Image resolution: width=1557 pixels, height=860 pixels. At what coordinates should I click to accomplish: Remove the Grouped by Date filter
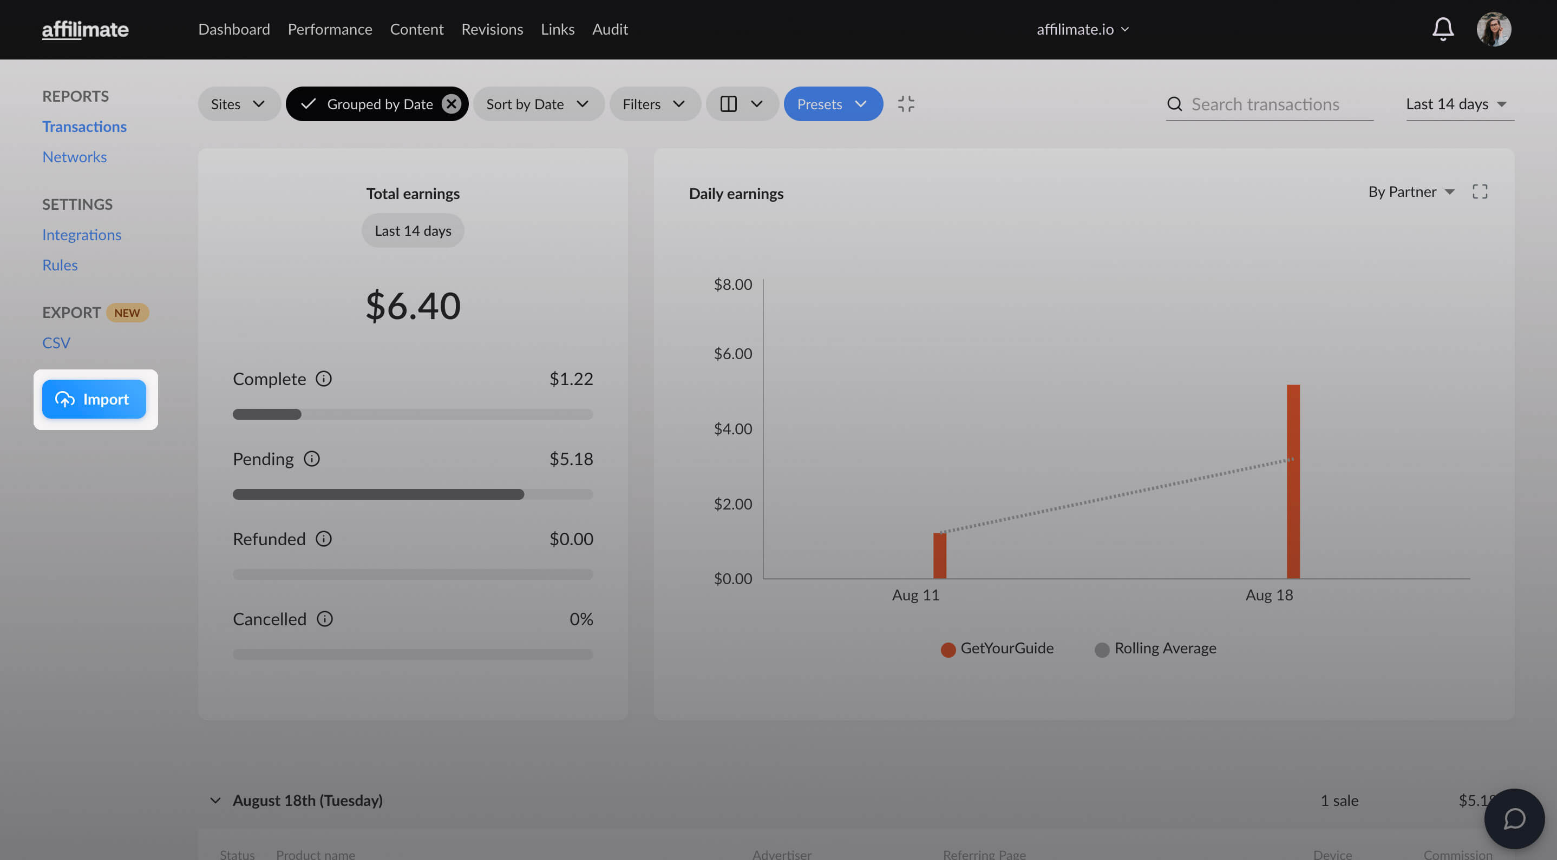pos(451,104)
